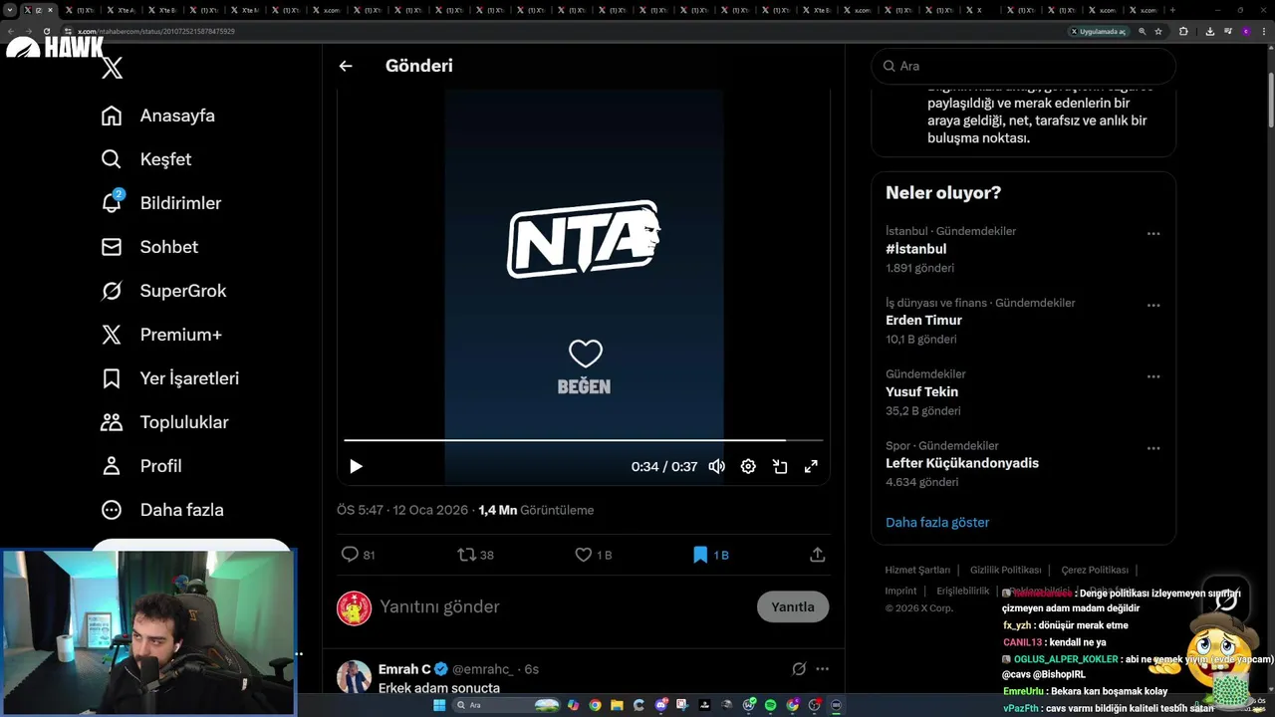Image resolution: width=1275 pixels, height=717 pixels.
Task: Open your avatar beside reply field
Action: point(354,607)
